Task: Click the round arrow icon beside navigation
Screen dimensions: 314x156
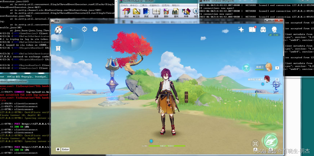Action: pyautogui.click(x=95, y=29)
